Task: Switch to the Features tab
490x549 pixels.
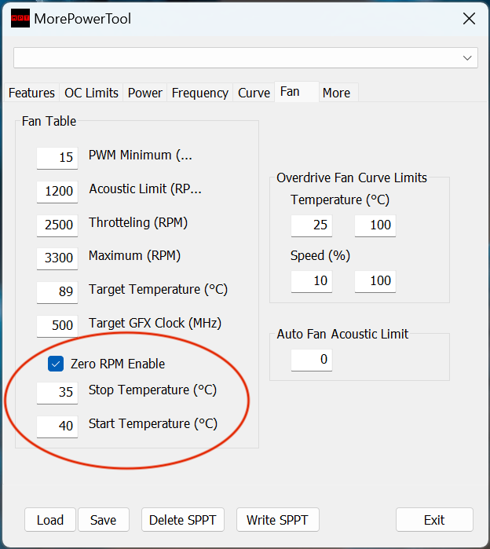Action: point(31,93)
